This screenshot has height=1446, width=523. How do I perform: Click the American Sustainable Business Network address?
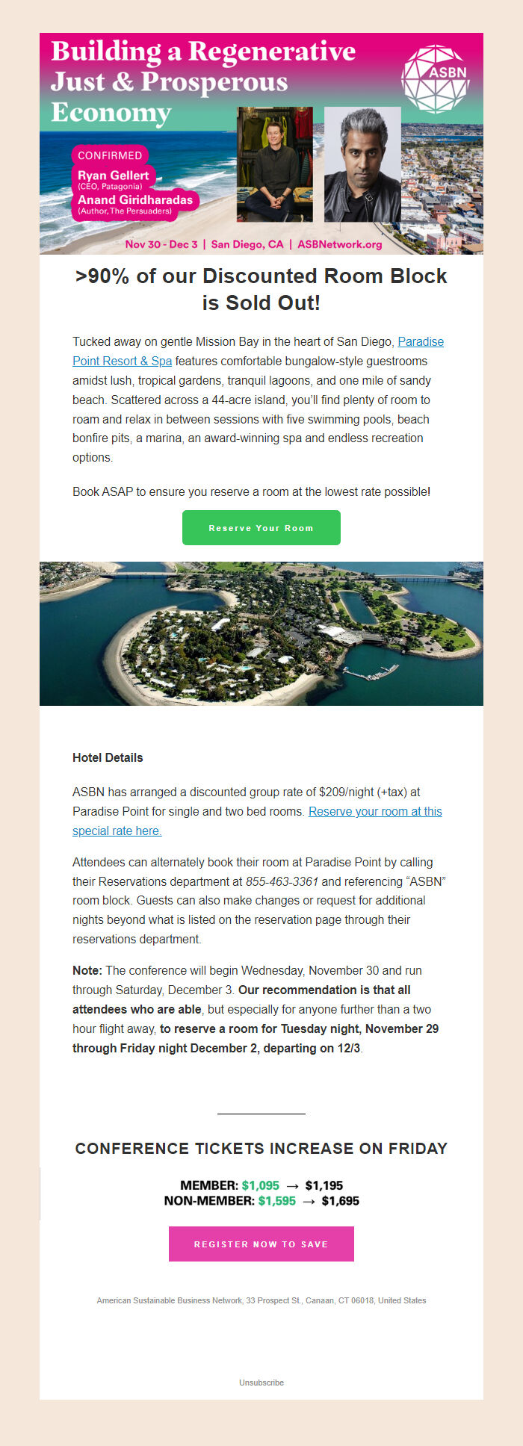261,1300
